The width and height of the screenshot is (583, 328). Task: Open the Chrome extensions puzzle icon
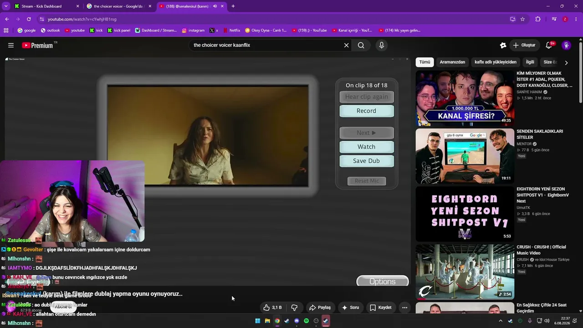tap(538, 19)
